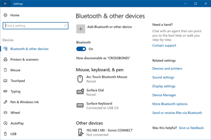This screenshot has height=140, width=211.
Task: Go to Home settings label
Action: coord(15,15)
